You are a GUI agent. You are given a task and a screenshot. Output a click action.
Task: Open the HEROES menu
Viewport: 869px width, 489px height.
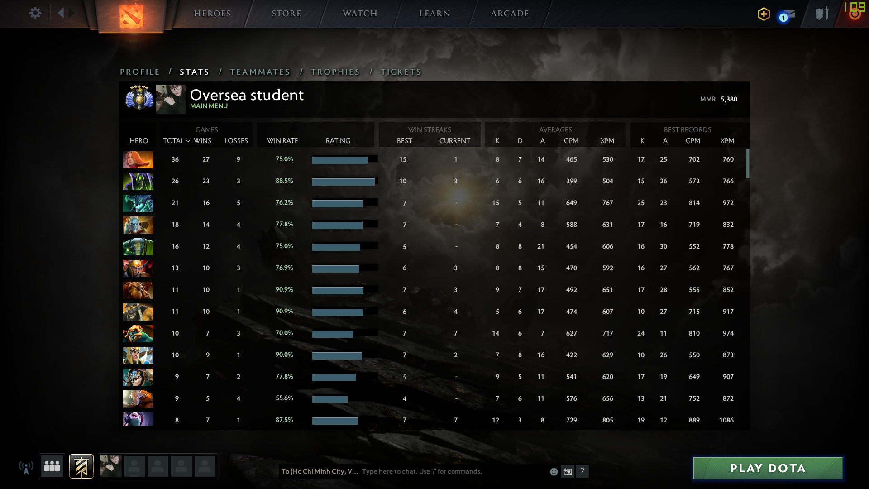(x=212, y=14)
